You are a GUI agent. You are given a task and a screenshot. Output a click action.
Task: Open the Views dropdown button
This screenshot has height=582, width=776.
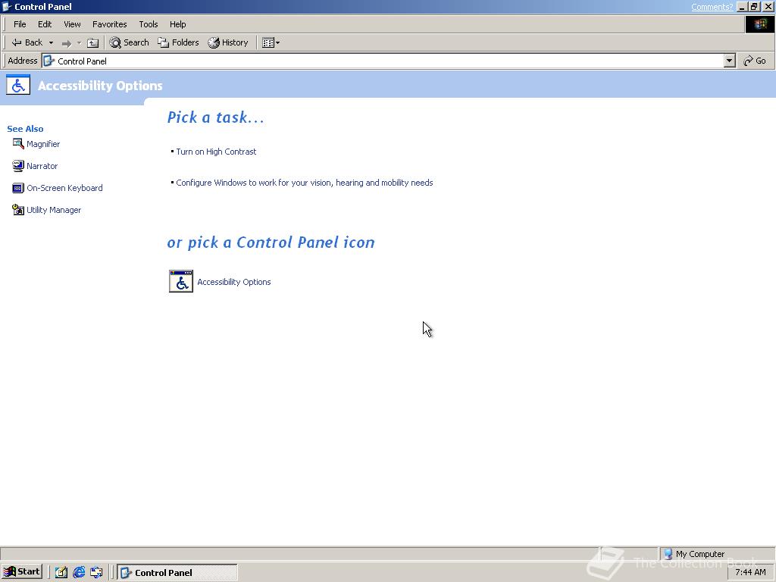(271, 42)
